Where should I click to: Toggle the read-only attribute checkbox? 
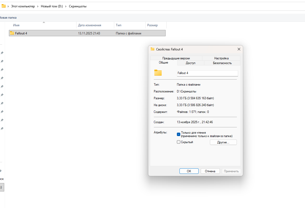pos(178,134)
